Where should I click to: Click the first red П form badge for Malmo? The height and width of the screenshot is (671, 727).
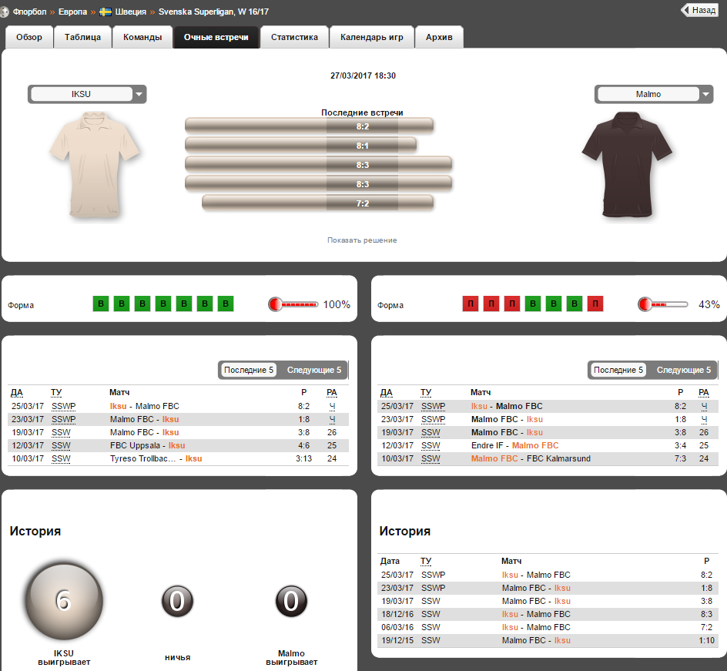click(470, 304)
